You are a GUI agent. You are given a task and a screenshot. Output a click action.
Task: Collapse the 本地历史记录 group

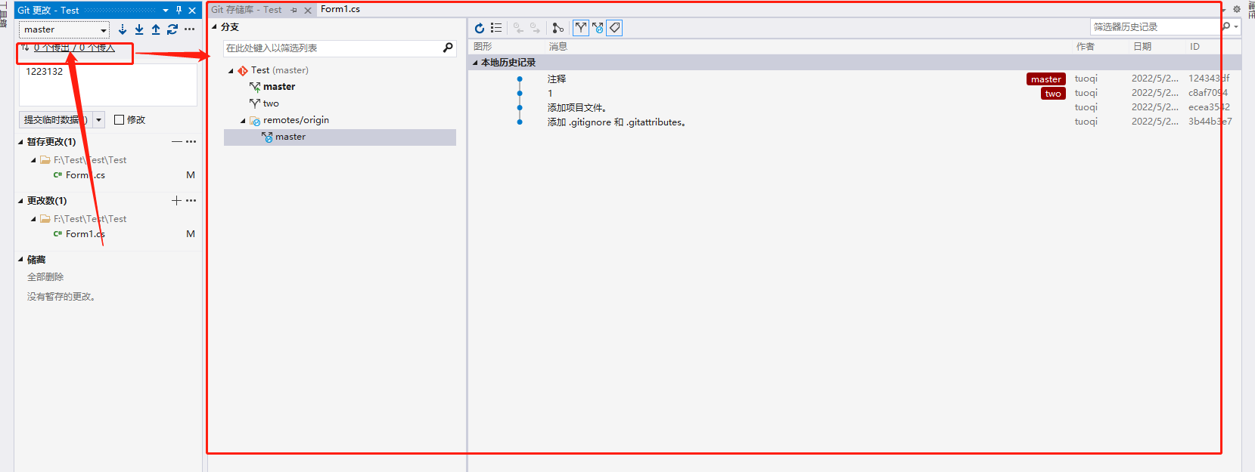(475, 63)
